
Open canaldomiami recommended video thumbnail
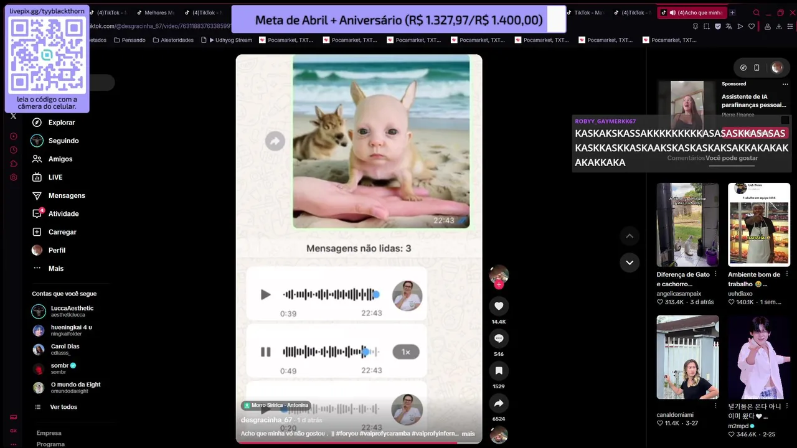click(x=687, y=357)
